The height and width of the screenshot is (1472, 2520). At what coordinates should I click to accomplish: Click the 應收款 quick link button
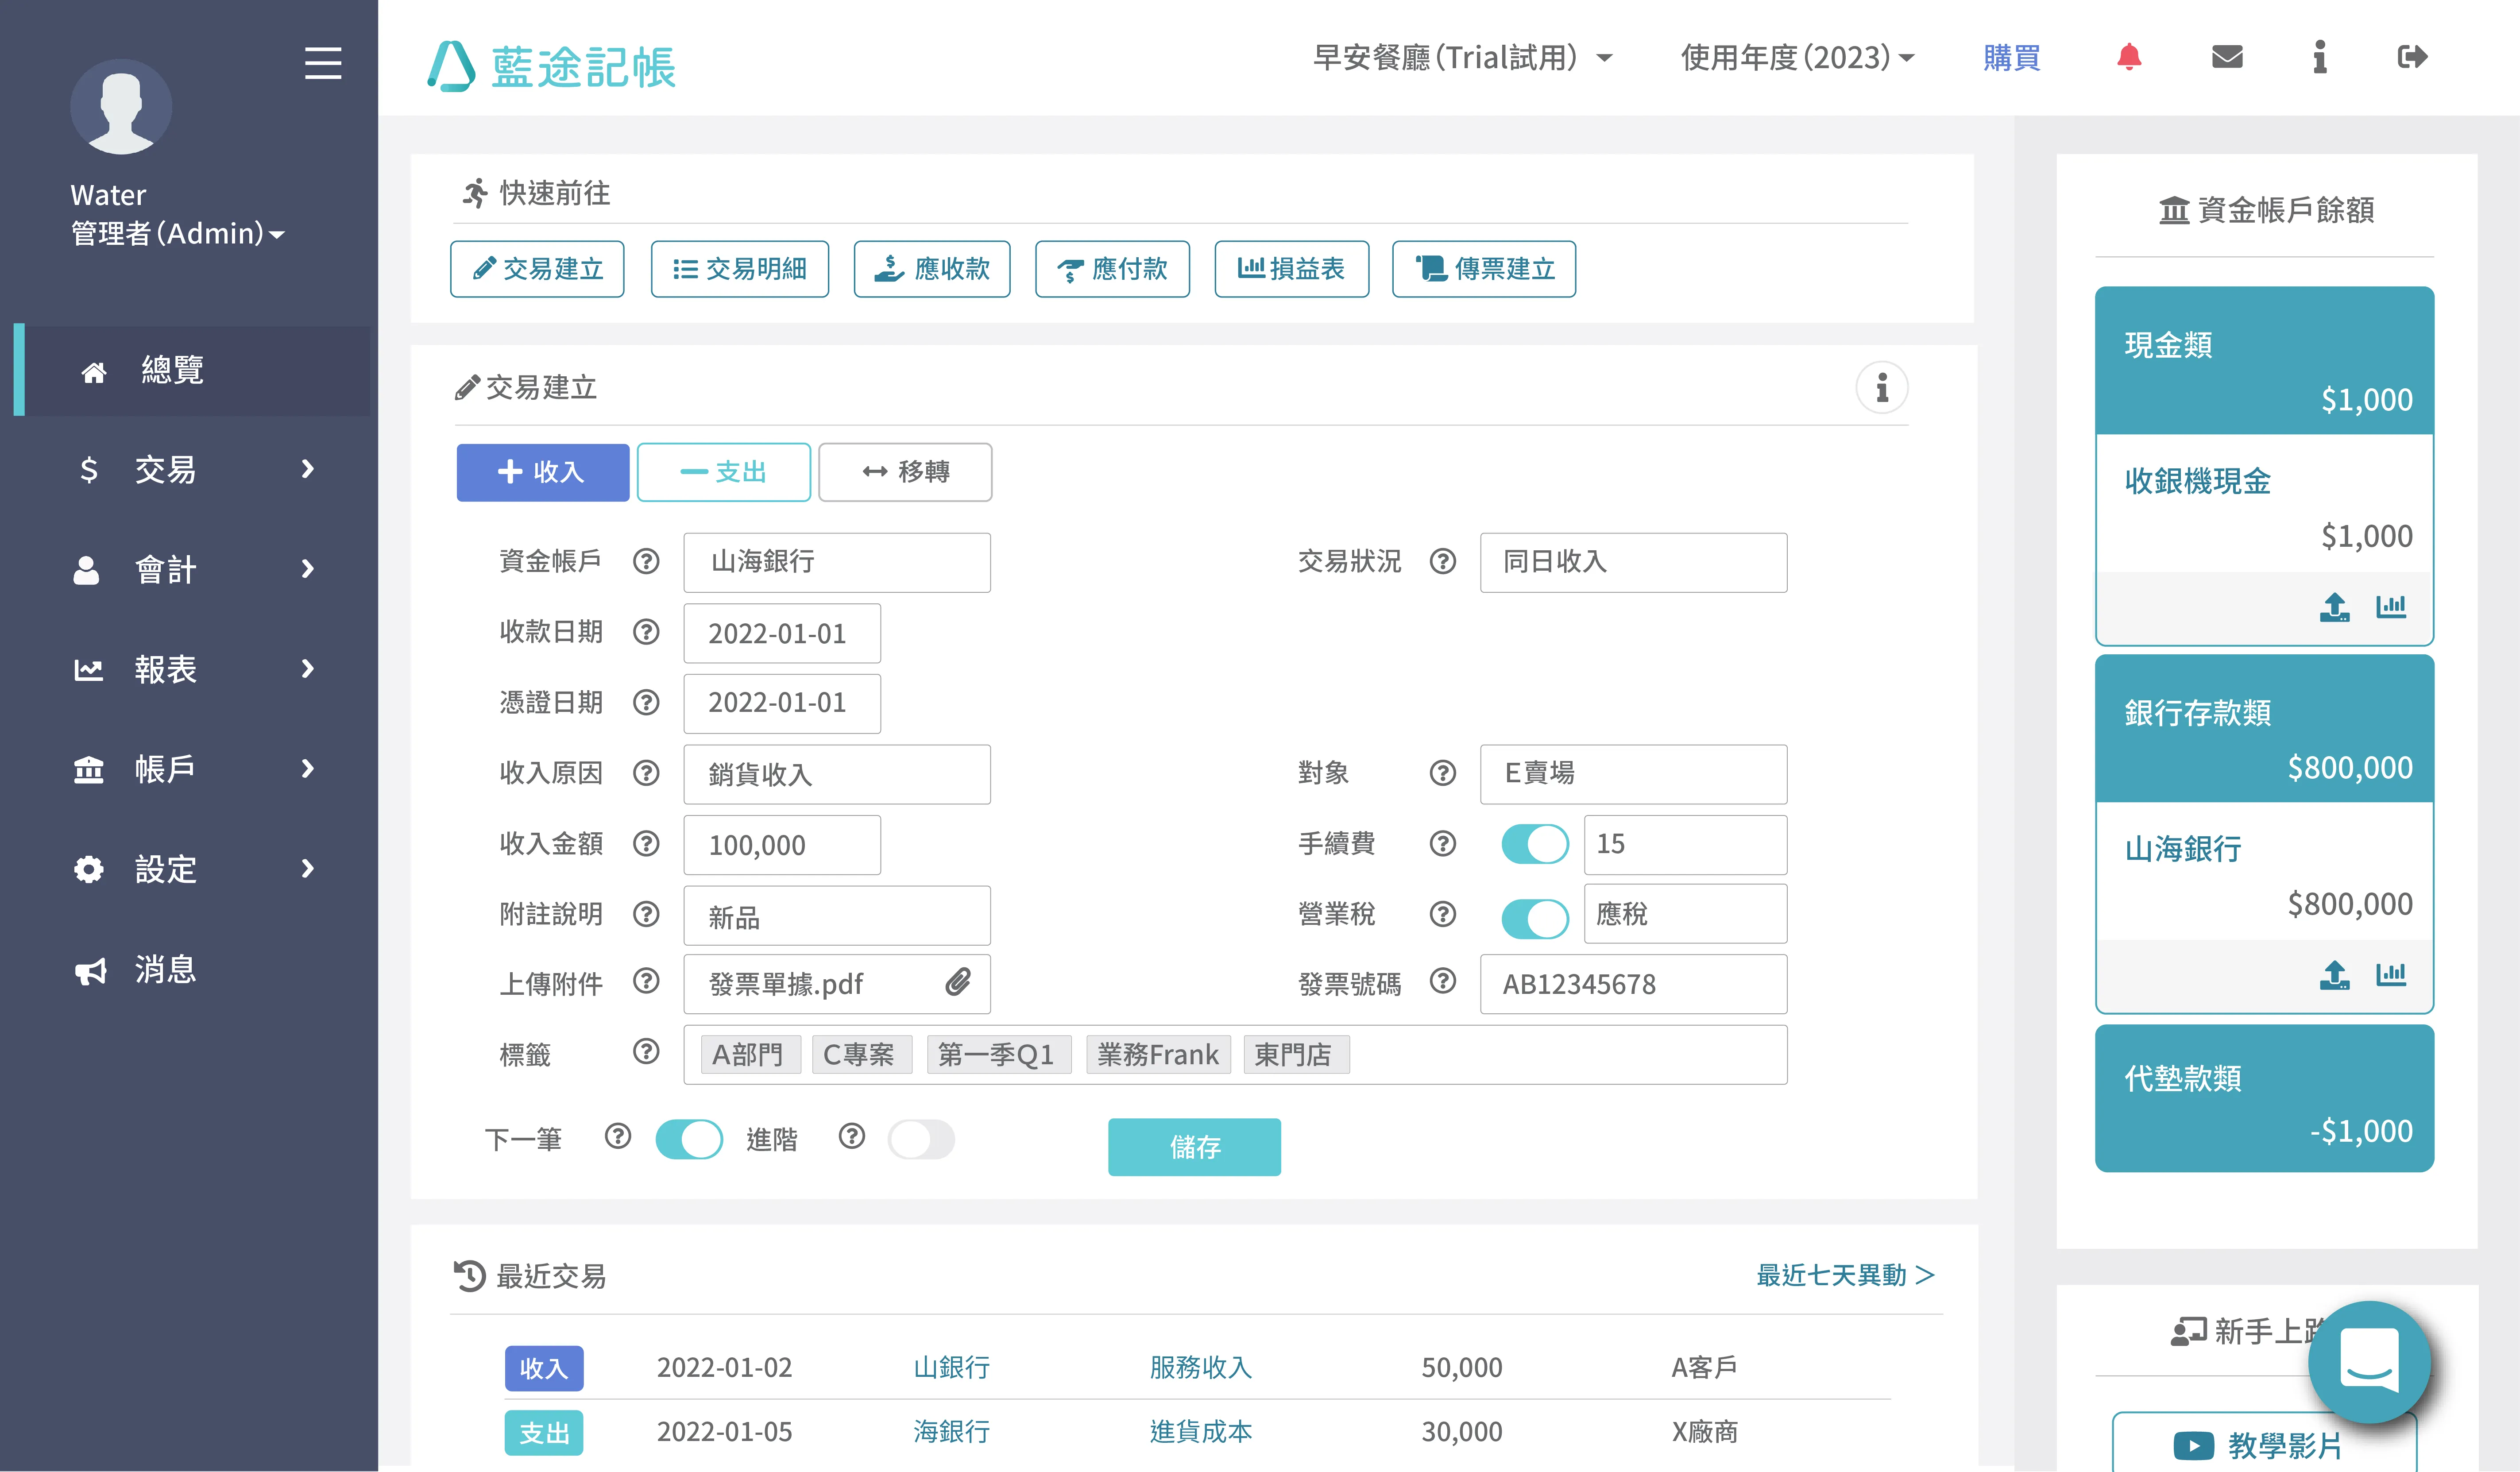tap(932, 269)
